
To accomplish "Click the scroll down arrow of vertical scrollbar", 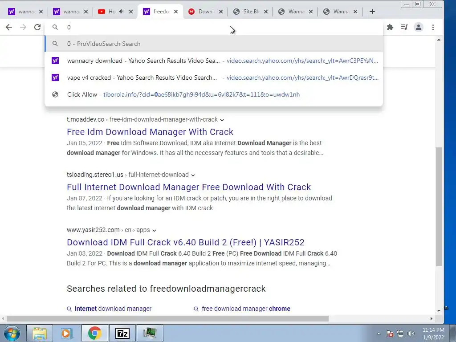I will tap(439, 310).
